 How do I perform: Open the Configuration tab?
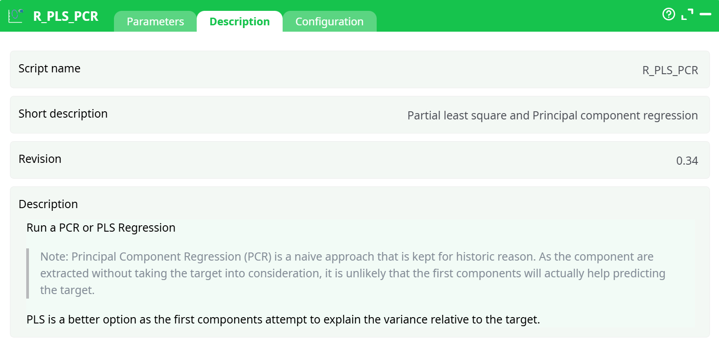[x=329, y=22]
